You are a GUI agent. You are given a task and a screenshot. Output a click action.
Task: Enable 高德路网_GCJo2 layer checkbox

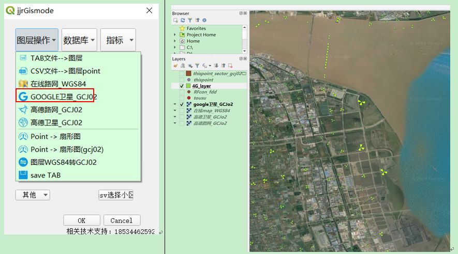click(x=182, y=123)
